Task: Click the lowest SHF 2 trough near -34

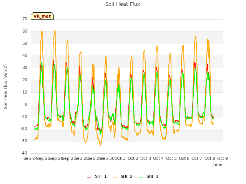Action: [x=100, y=146]
